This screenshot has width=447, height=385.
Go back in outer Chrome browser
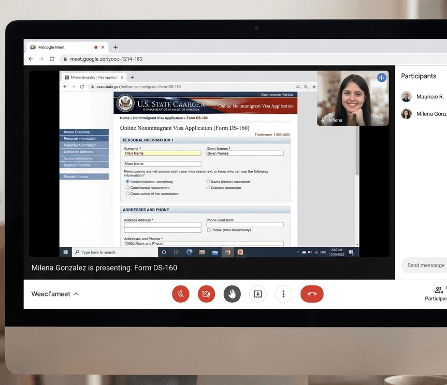click(x=31, y=58)
